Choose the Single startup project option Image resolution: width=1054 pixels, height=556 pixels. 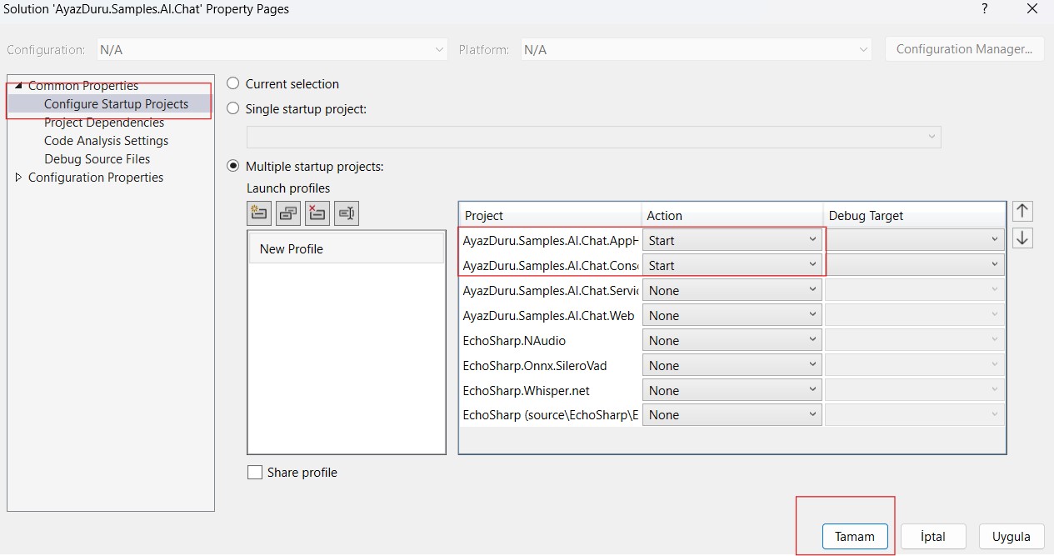pos(233,108)
